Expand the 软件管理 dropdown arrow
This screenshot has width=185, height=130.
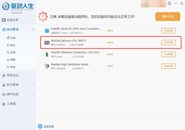coord(33,85)
